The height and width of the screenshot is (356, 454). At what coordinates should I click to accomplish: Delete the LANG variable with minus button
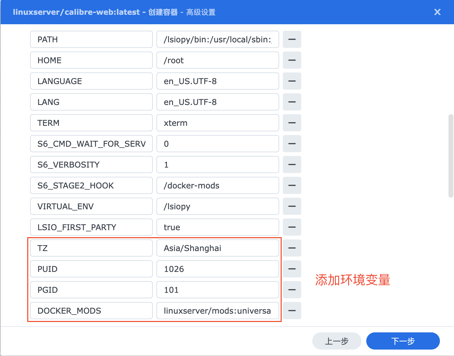click(292, 102)
